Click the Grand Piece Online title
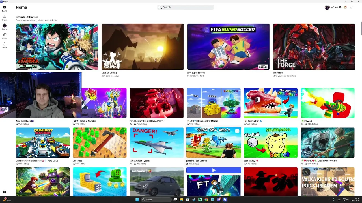This screenshot has width=362, height=203. click(x=319, y=161)
